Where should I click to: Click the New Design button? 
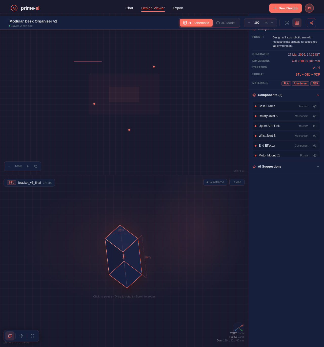click(285, 8)
